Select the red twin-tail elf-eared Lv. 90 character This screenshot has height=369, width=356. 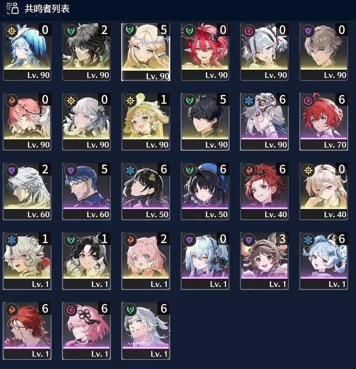(x=205, y=52)
